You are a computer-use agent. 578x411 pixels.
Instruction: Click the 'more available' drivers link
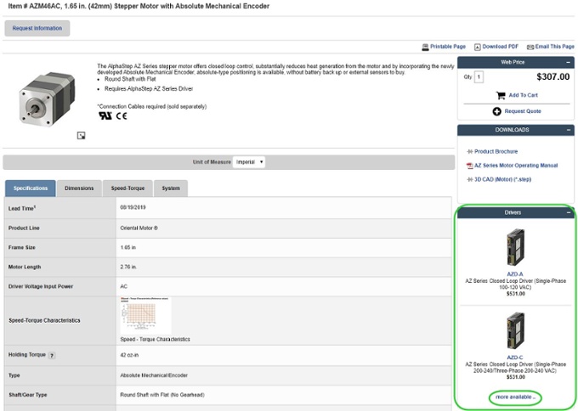click(516, 397)
